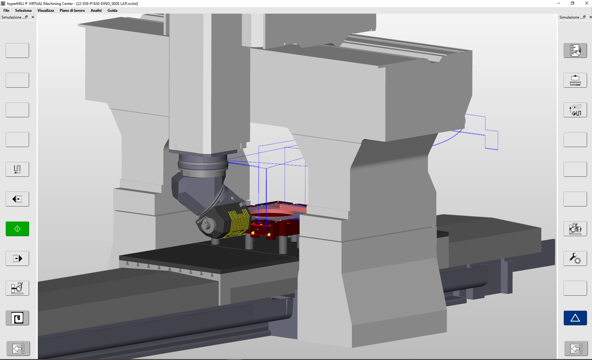Click the hyperMILL app icon in title bar
The width and height of the screenshot is (592, 360).
coord(3,3)
